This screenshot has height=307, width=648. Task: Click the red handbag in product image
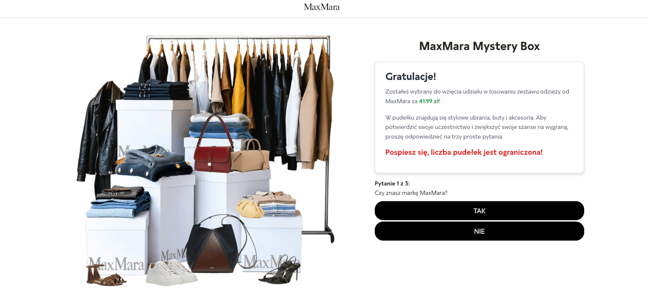pos(213,147)
